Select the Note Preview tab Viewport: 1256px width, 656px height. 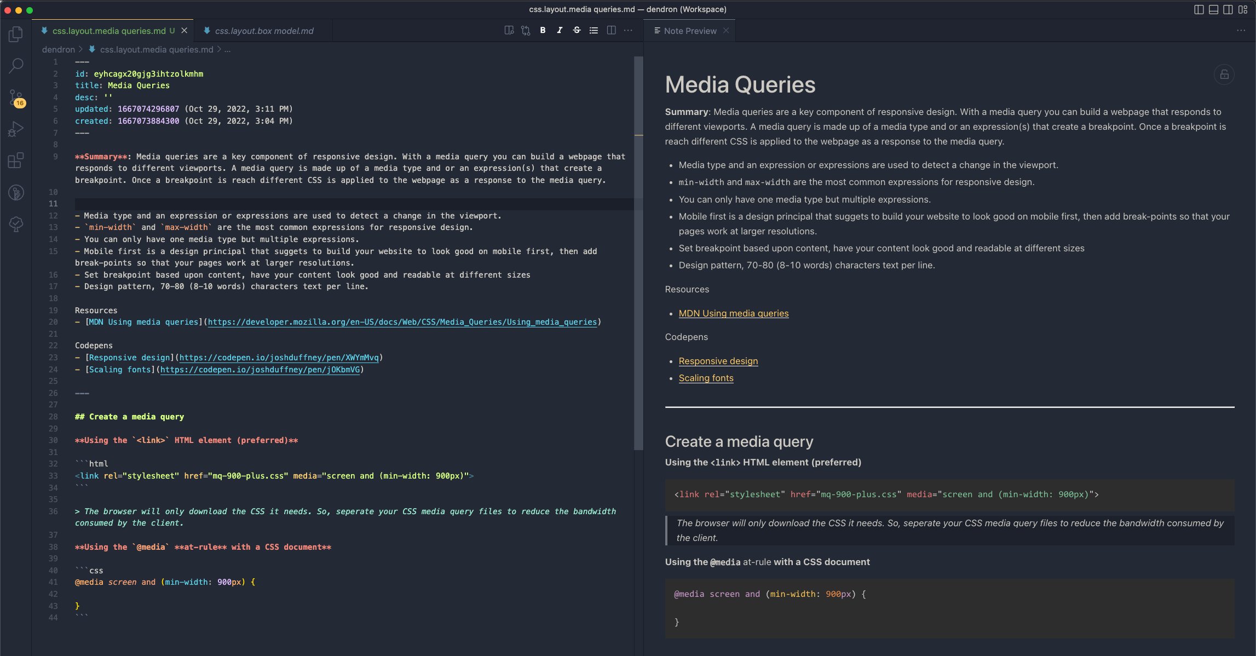tap(690, 31)
